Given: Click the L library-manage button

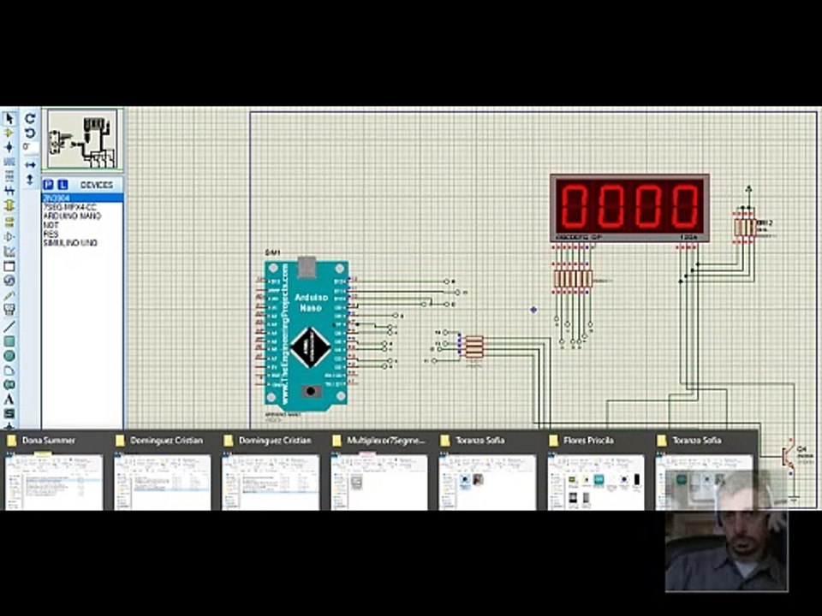Looking at the screenshot, I should (63, 185).
